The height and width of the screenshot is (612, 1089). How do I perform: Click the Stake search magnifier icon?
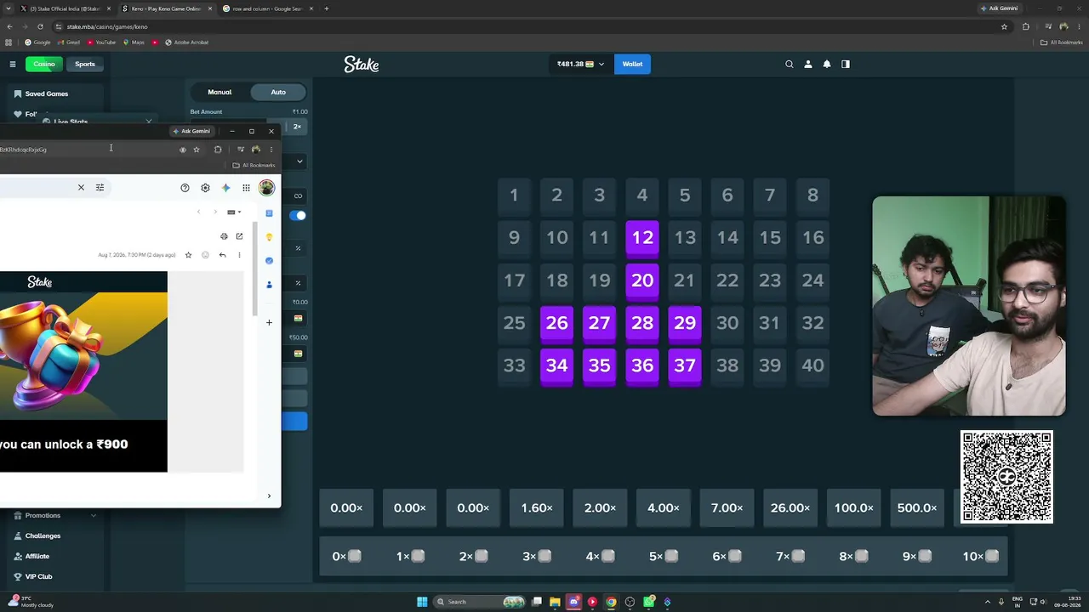790,64
